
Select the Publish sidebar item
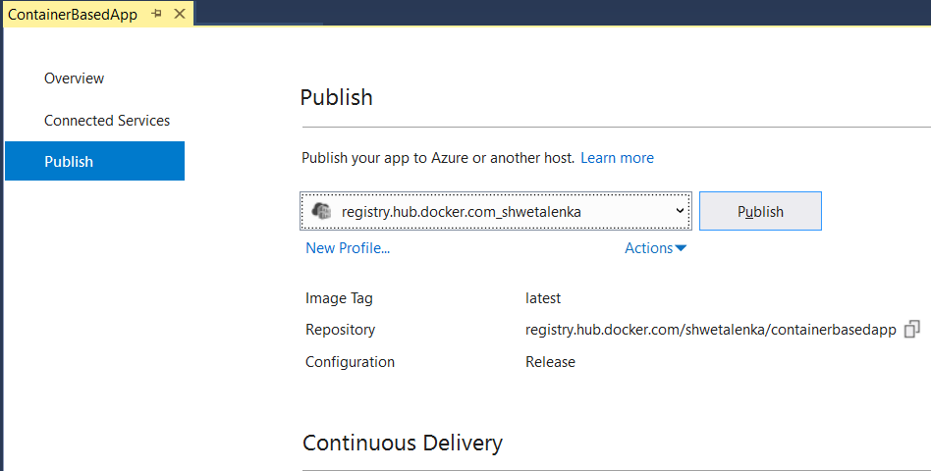95,161
